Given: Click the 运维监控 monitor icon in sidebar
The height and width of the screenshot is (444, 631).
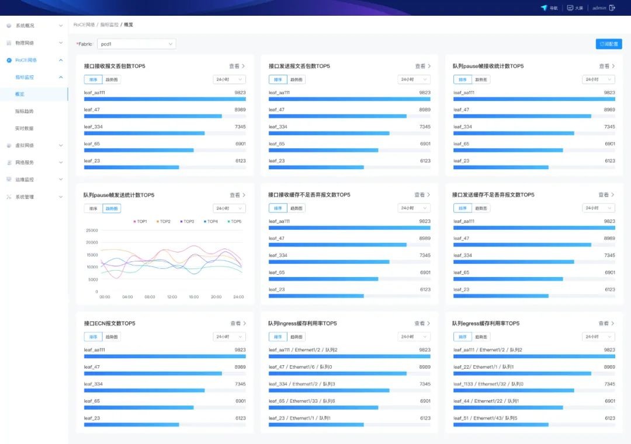Looking at the screenshot, I should point(9,180).
